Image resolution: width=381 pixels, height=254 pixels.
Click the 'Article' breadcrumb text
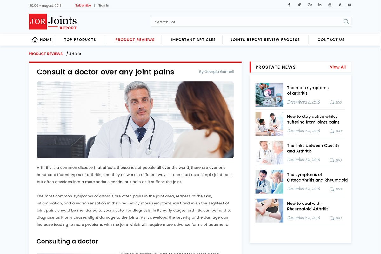pos(75,54)
